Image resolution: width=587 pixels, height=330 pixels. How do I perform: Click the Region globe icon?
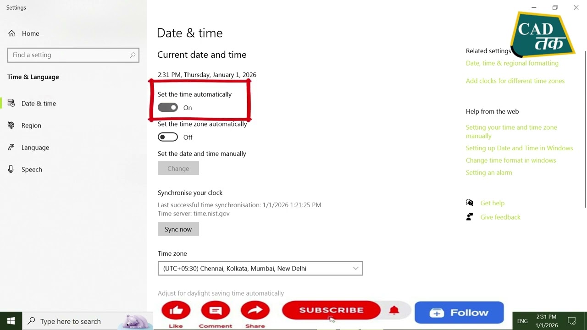pos(11,125)
